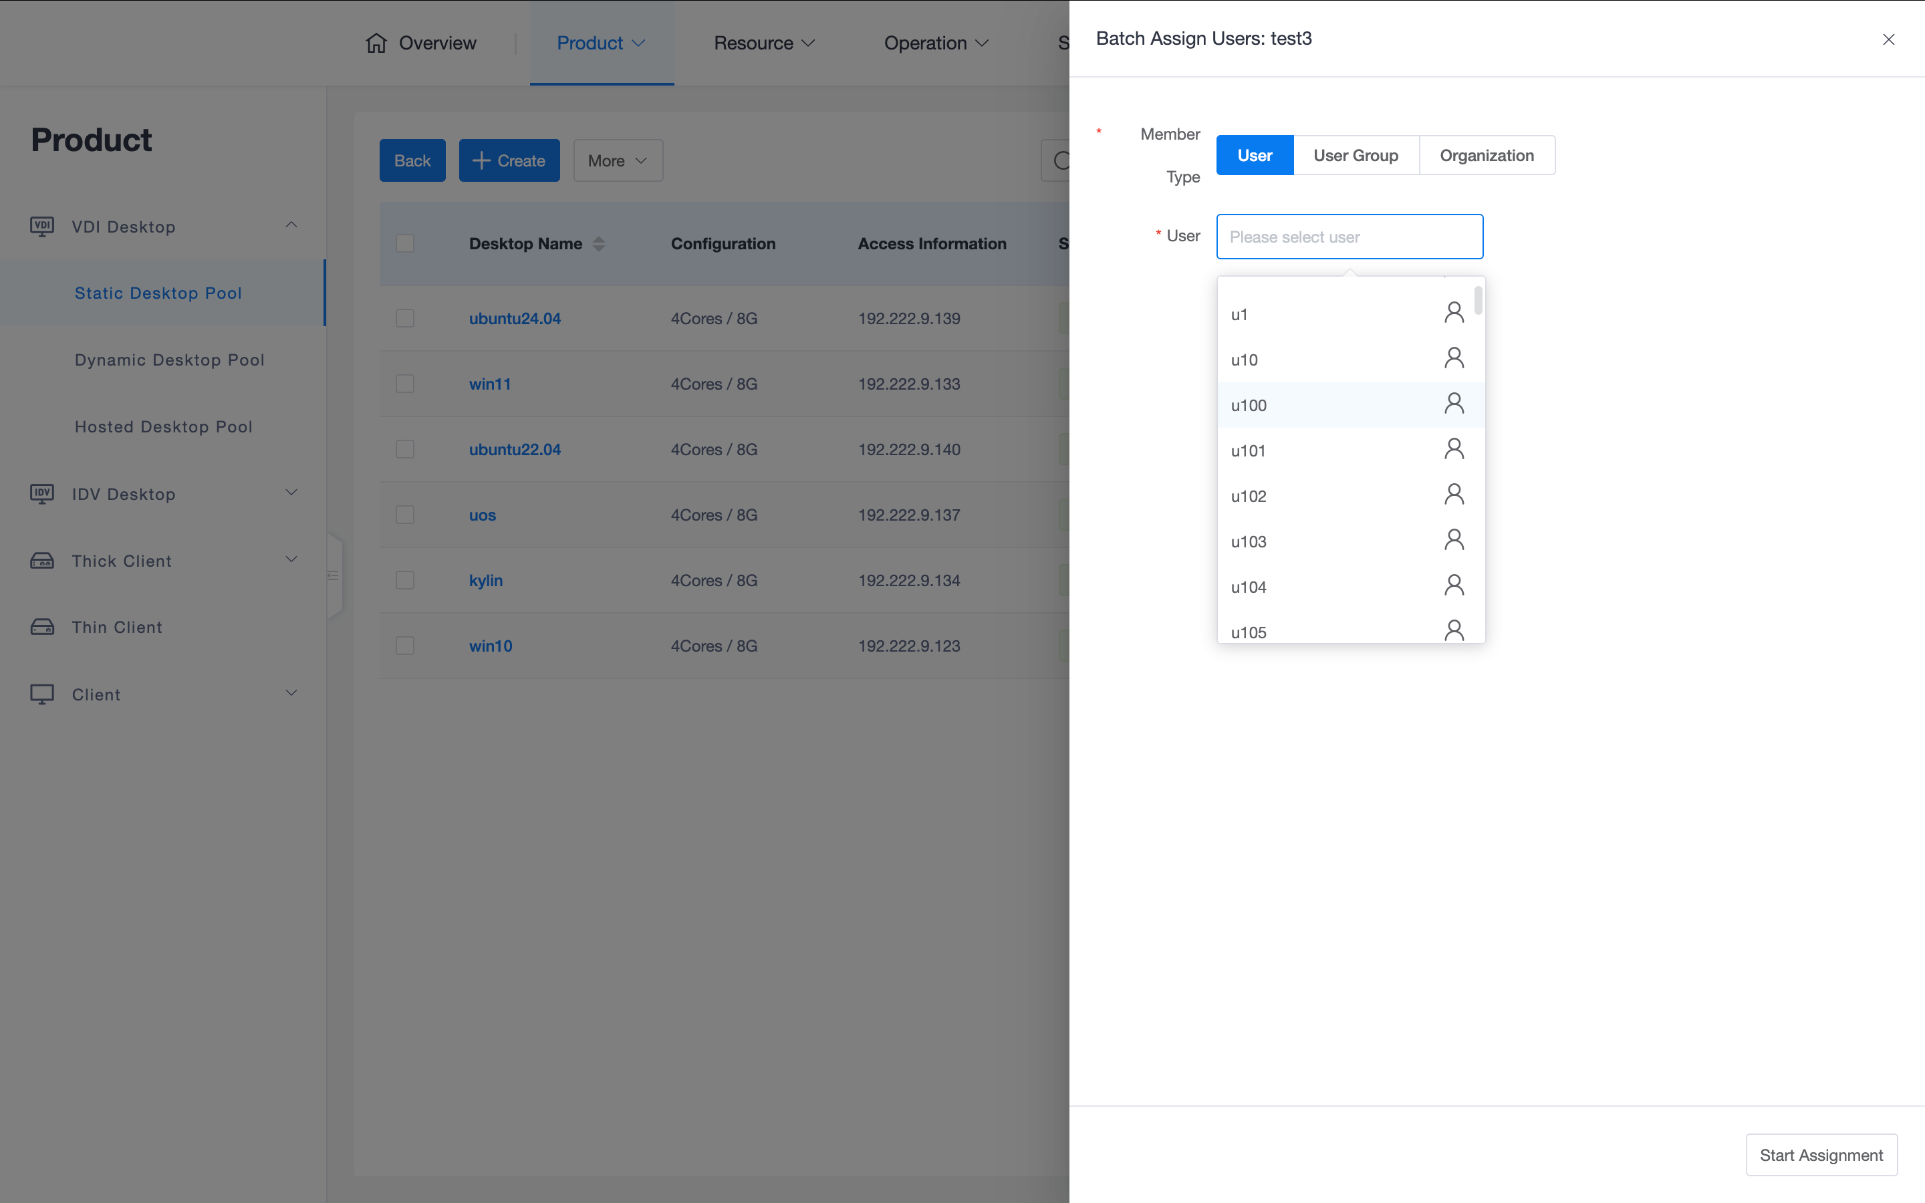Focus the Please select user field
The width and height of the screenshot is (1925, 1203).
(1349, 237)
